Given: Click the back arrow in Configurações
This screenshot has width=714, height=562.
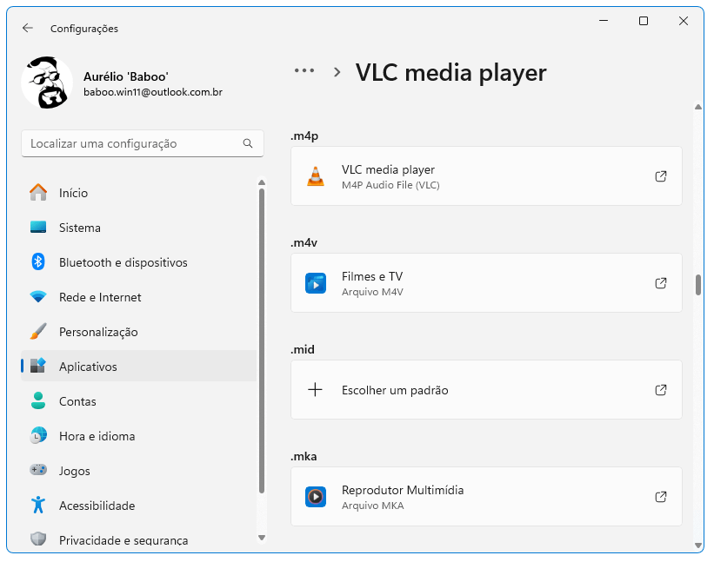Looking at the screenshot, I should click(x=28, y=28).
